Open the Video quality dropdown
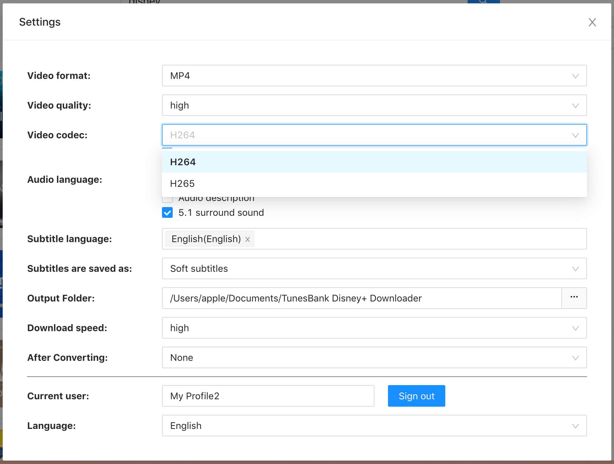The image size is (614, 464). [x=374, y=105]
